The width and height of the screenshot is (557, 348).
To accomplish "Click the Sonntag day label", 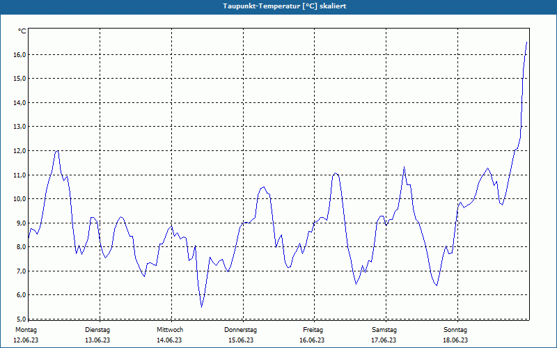I will coord(455,330).
